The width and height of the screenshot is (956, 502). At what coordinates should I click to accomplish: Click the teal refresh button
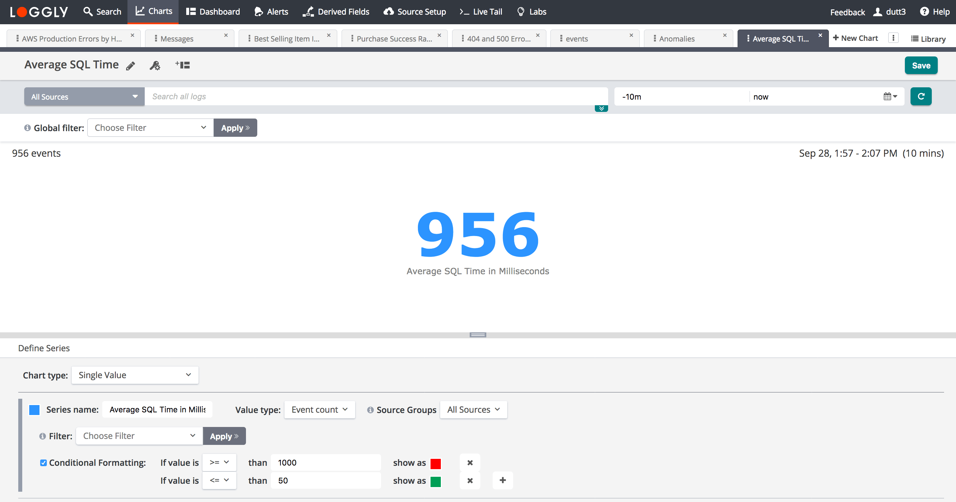[921, 97]
